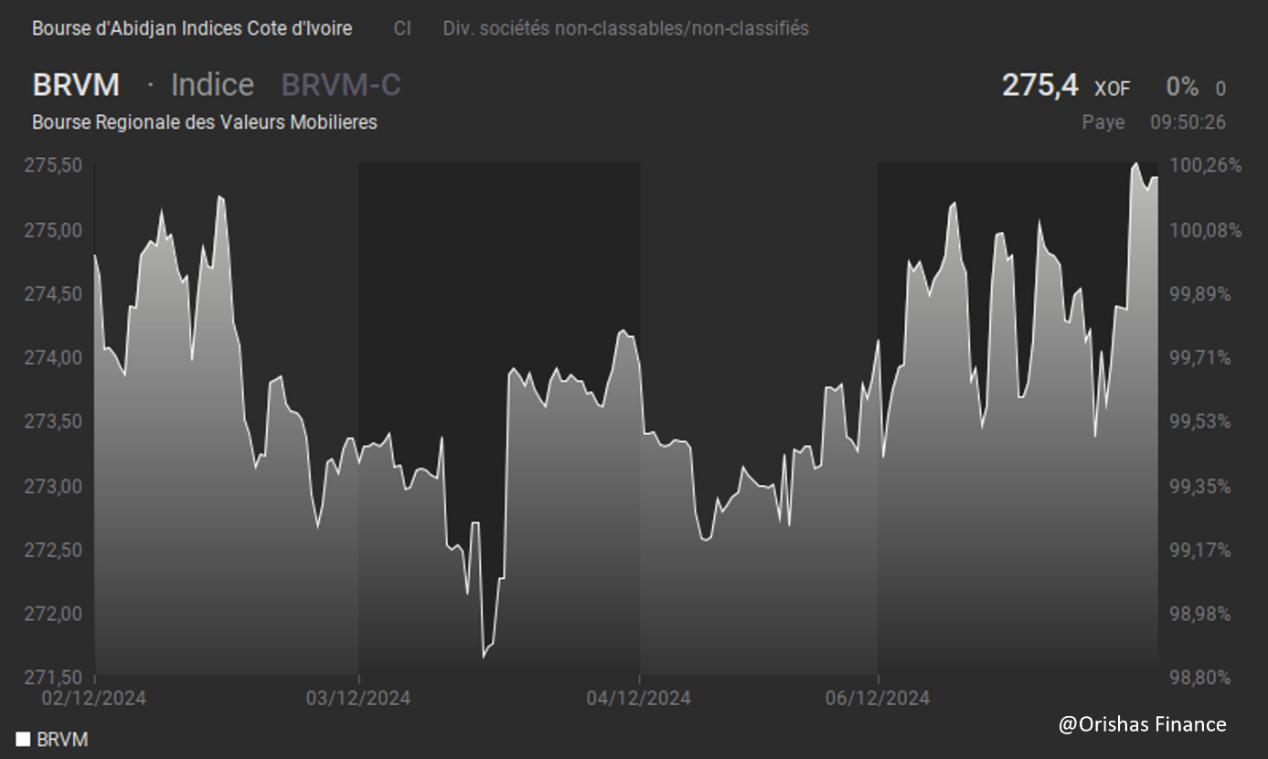
Task: Click the Paye status label
Action: click(1103, 121)
